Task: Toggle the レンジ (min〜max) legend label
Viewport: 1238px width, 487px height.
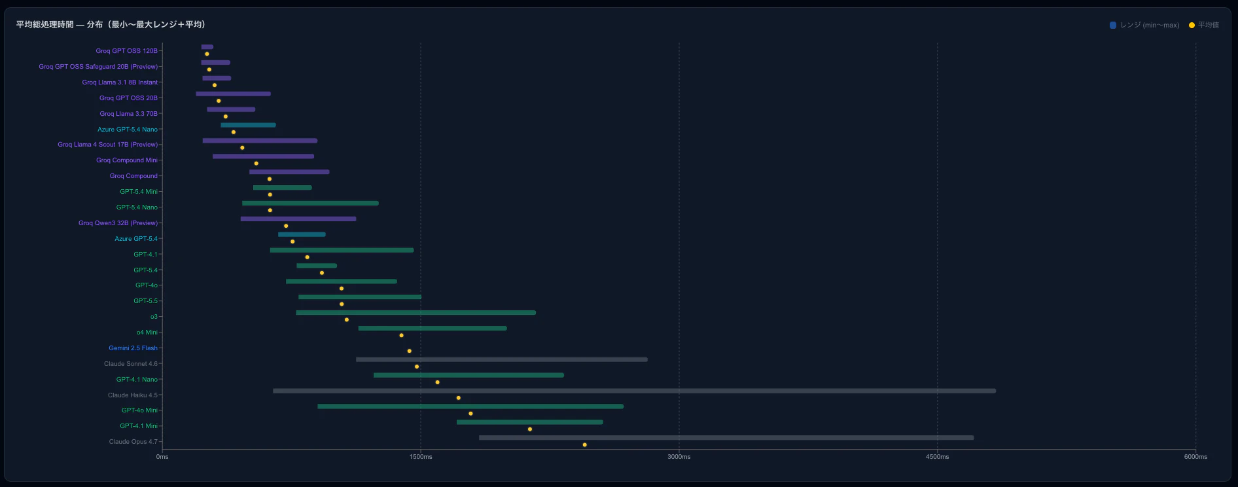Action: tap(1150, 26)
